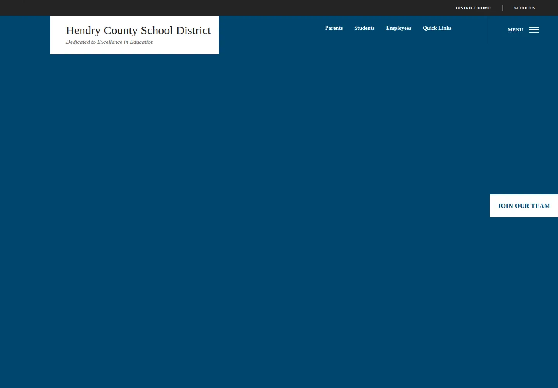This screenshot has height=388, width=558.
Task: Go to District Home link
Action: [473, 8]
